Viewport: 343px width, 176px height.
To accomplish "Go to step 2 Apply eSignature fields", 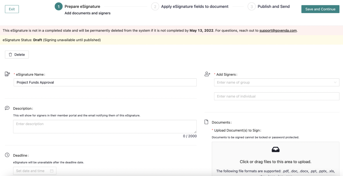I will [x=155, y=7].
